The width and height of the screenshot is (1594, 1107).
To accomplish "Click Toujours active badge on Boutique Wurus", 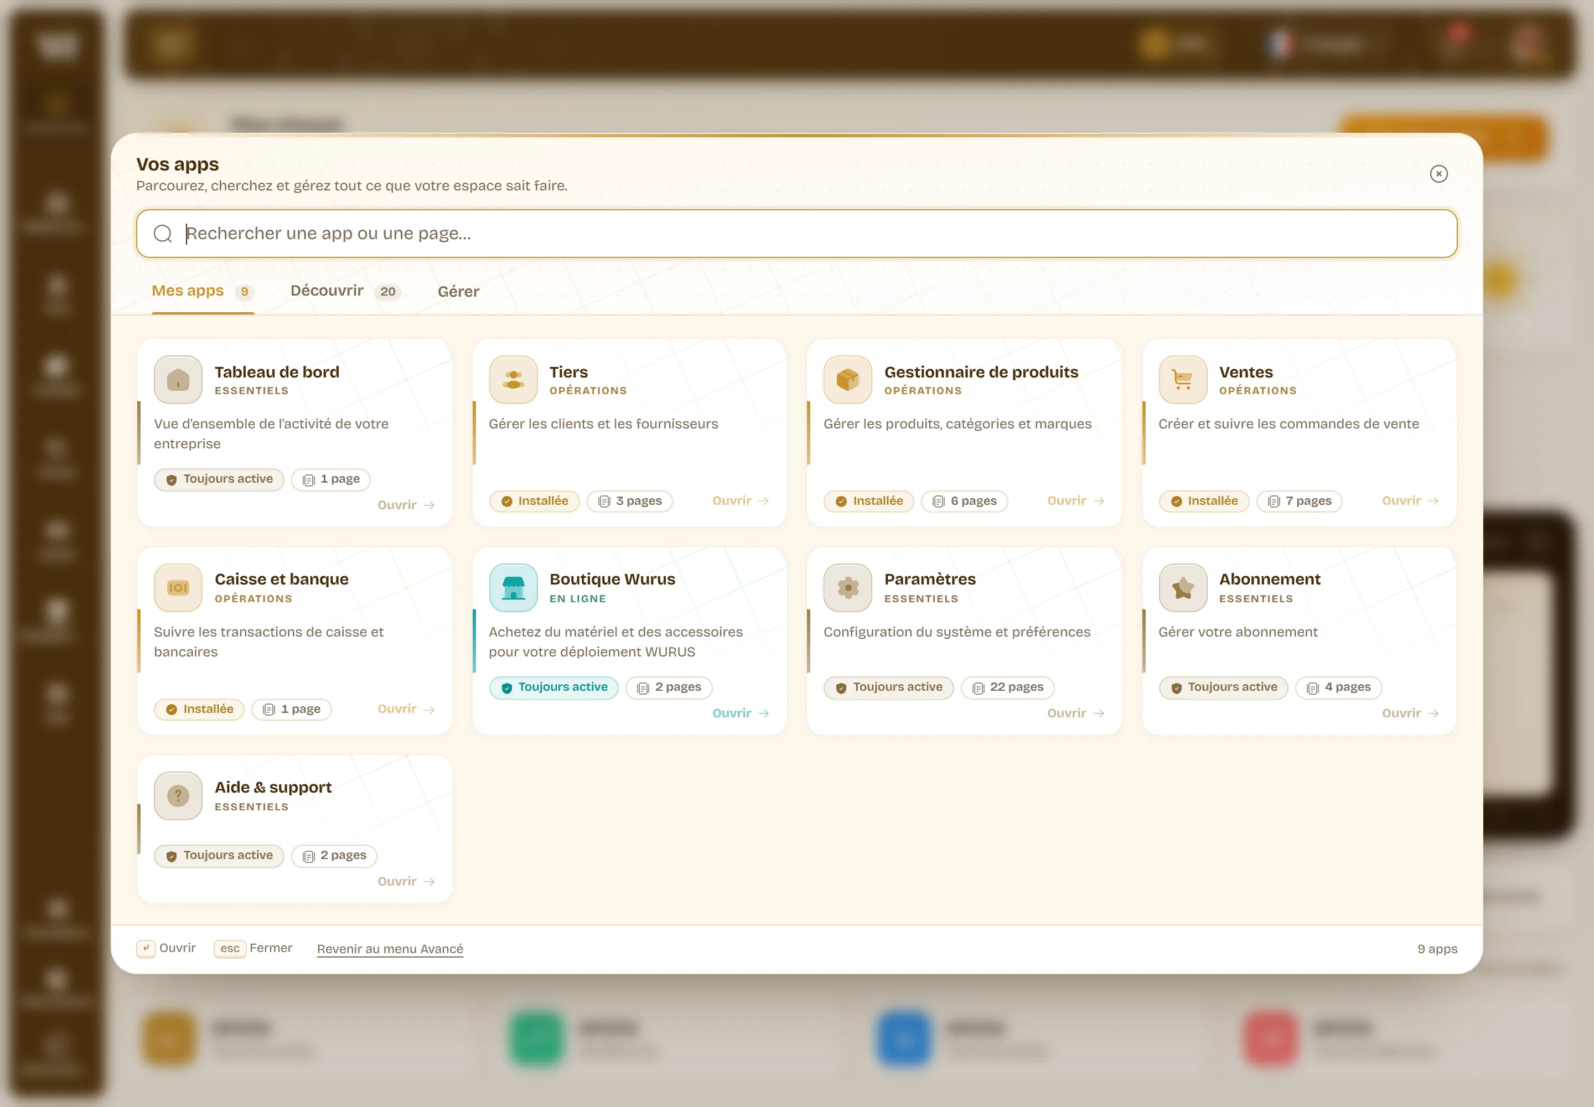I will pos(553,687).
